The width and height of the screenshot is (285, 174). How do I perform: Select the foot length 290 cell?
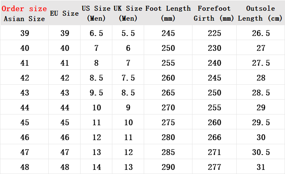coord(168,167)
